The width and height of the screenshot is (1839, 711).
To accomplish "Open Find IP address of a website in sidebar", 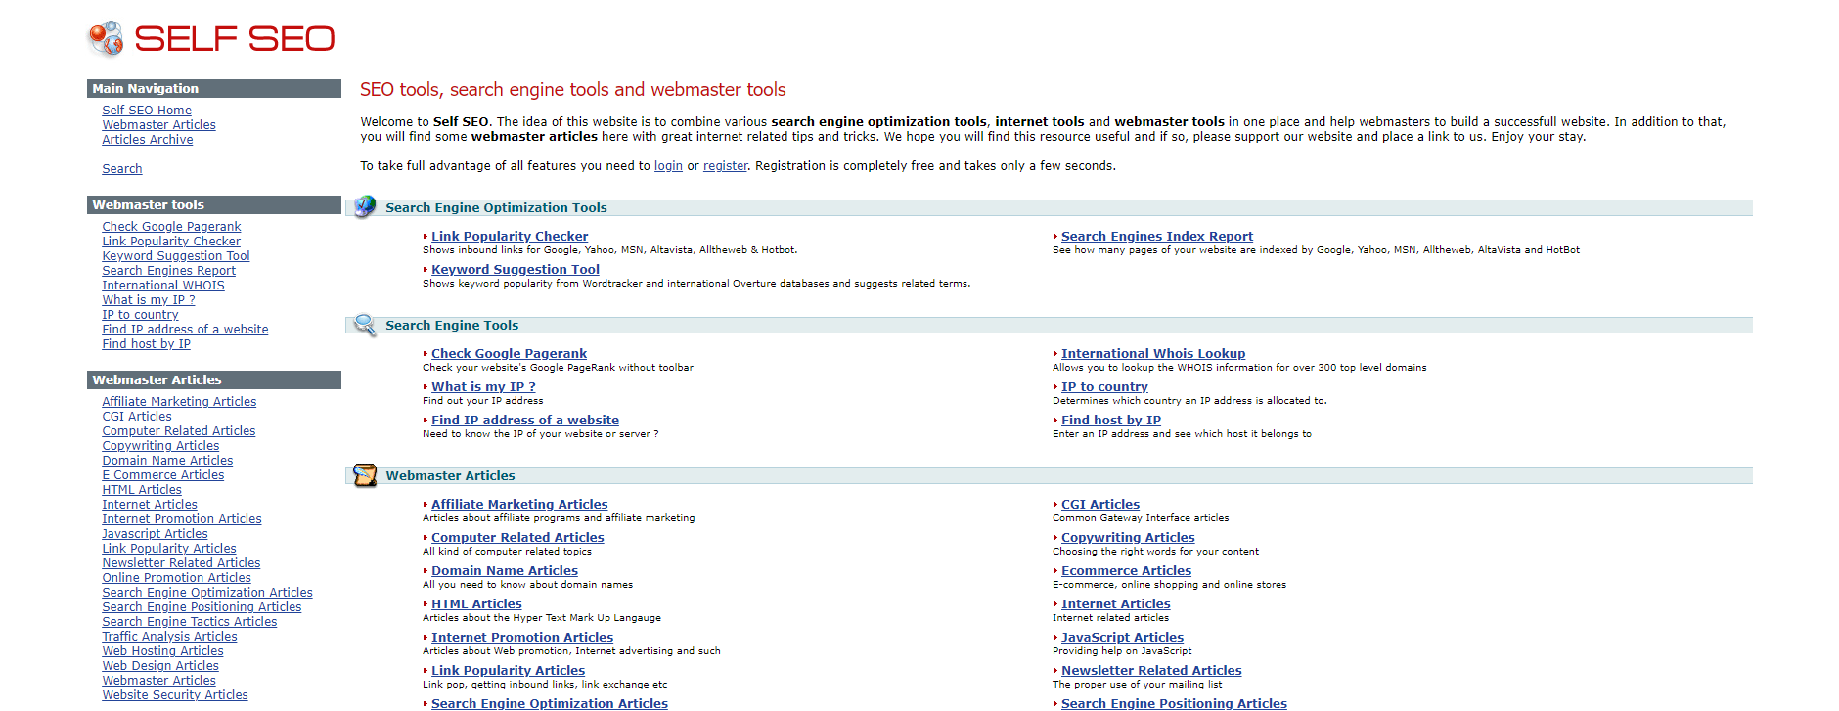I will pyautogui.click(x=185, y=330).
